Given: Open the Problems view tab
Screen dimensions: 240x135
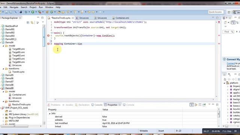Looking at the screenshot, I should tap(54, 105).
